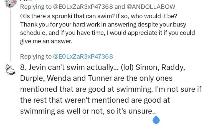Image resolution: width=208 pixels, height=126 pixels.
Task: Tap the name "Raddy" in the answer
Action: point(173,68)
